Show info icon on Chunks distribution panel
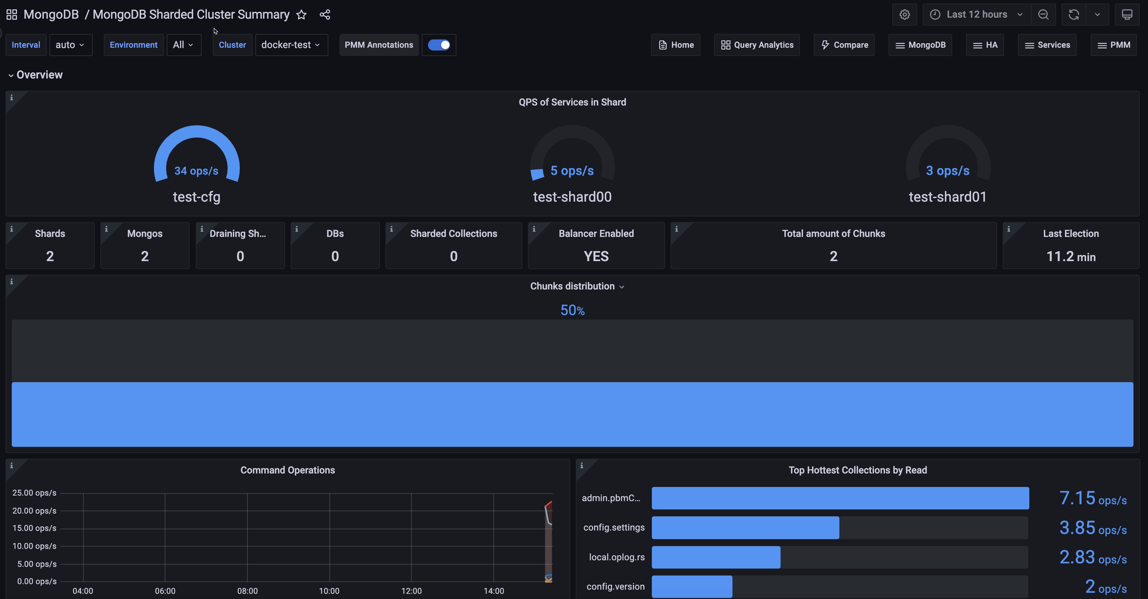 point(11,282)
